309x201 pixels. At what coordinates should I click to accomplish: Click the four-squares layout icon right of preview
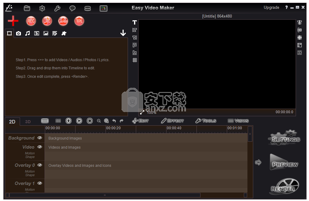coord(300,45)
